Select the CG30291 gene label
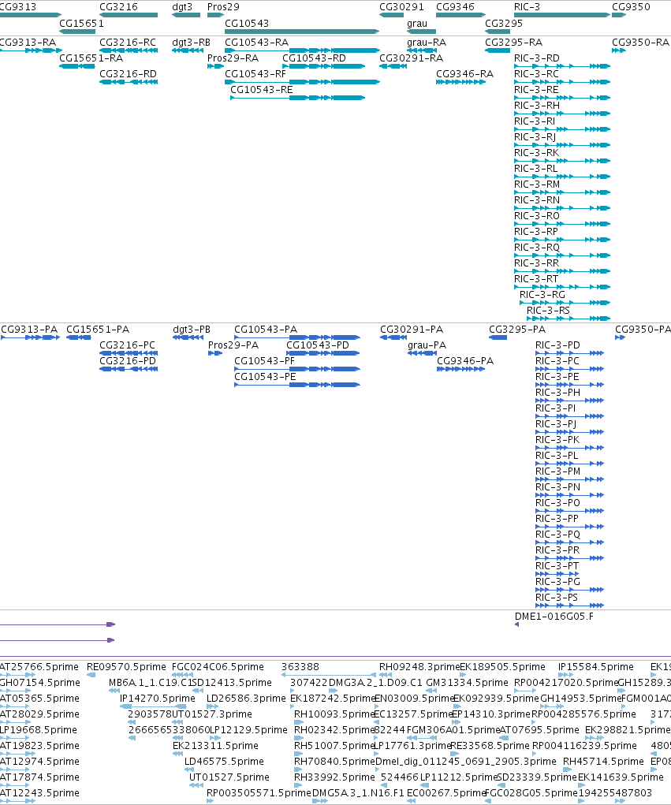Image resolution: width=671 pixels, height=805 pixels. coord(401,6)
